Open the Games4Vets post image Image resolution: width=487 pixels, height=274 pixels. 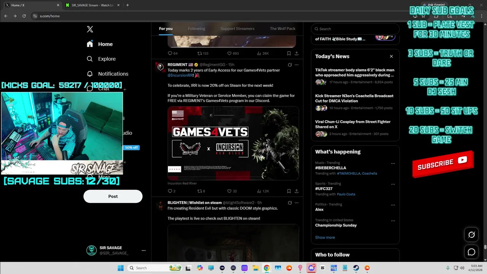click(233, 143)
